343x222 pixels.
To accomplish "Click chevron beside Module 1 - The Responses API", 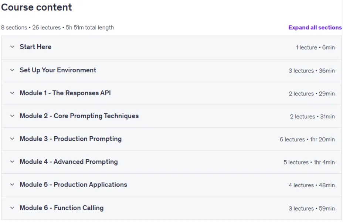I will (x=12, y=93).
